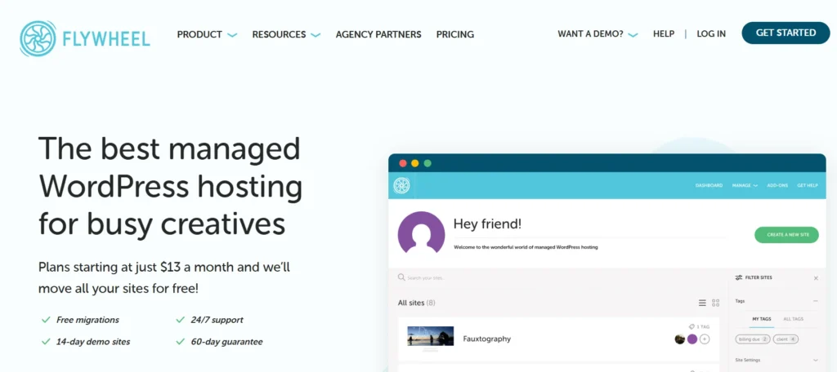Expand the Site Settings section
Viewport: 837px width, 372px height.
point(777,361)
